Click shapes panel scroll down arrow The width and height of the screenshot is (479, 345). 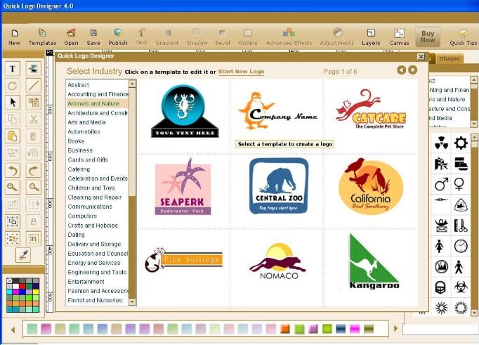(474, 313)
